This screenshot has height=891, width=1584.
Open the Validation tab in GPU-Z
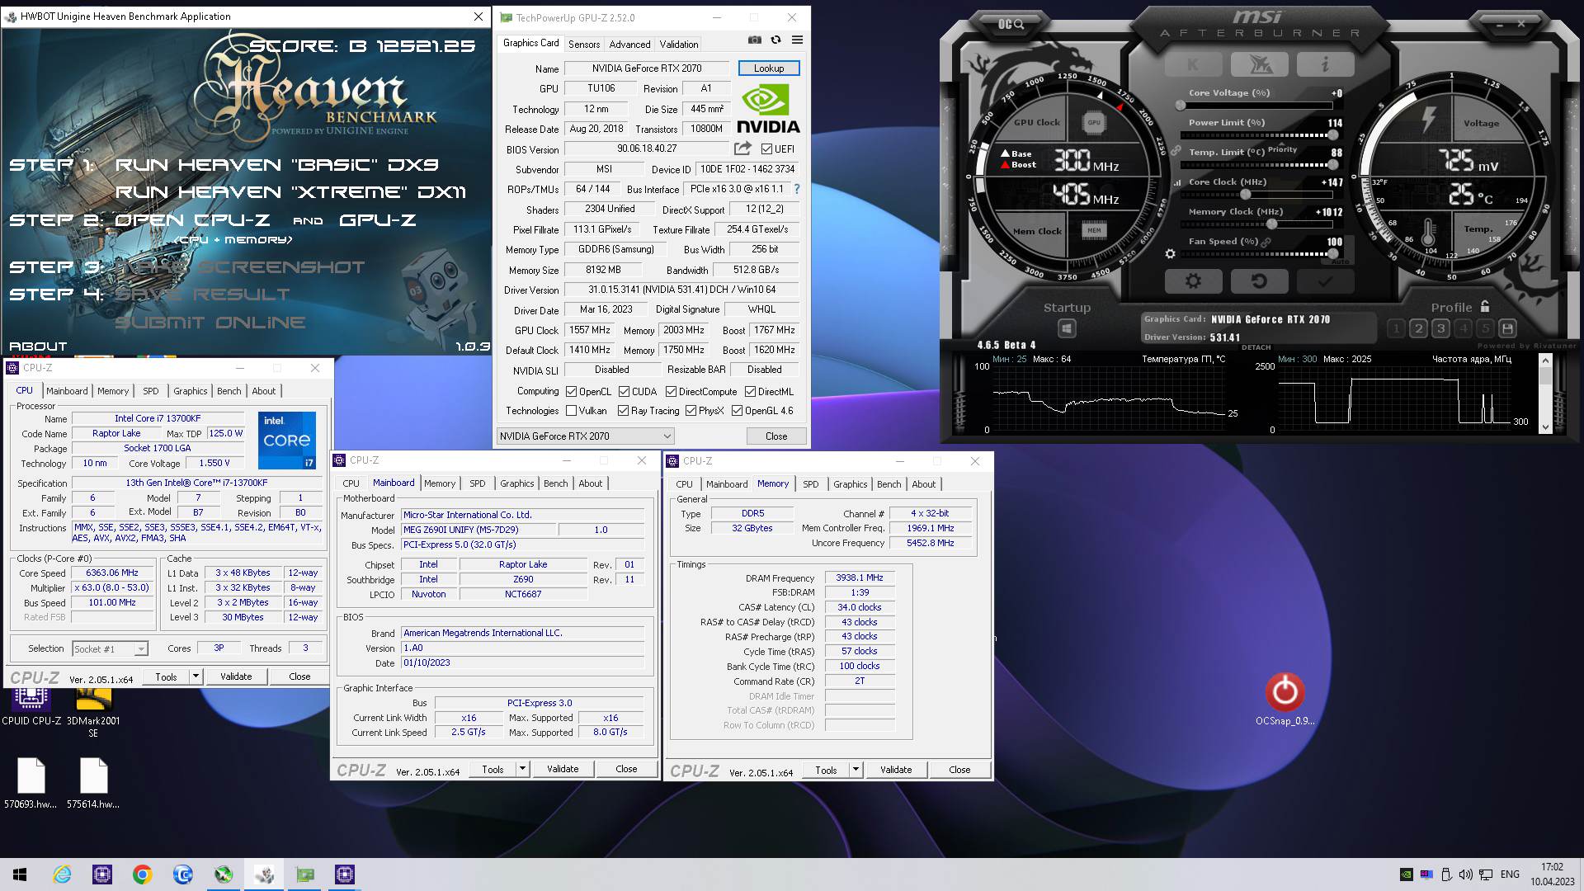click(679, 44)
